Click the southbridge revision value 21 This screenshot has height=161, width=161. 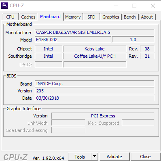[147, 56]
